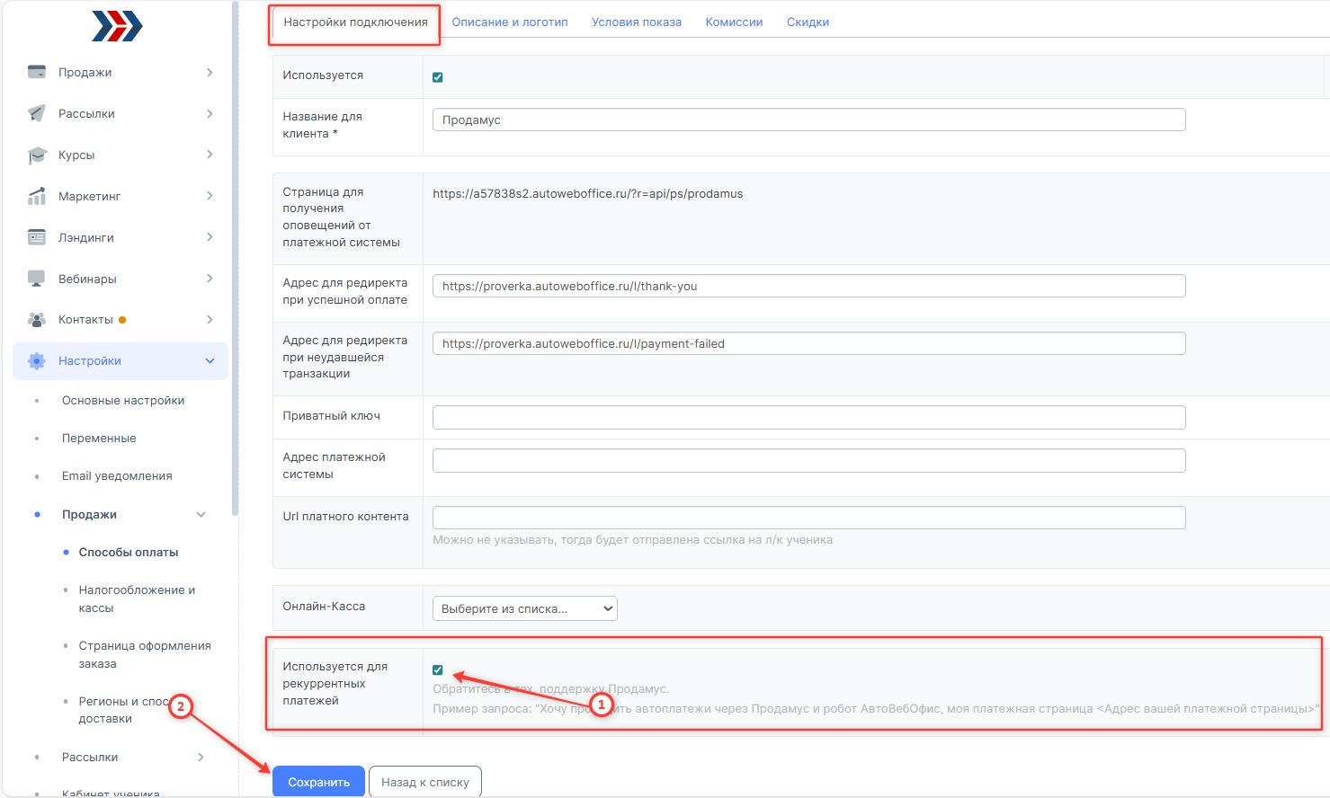1330x798 pixels.
Task: Toggle the recurrent payments checkbox
Action: pos(438,670)
